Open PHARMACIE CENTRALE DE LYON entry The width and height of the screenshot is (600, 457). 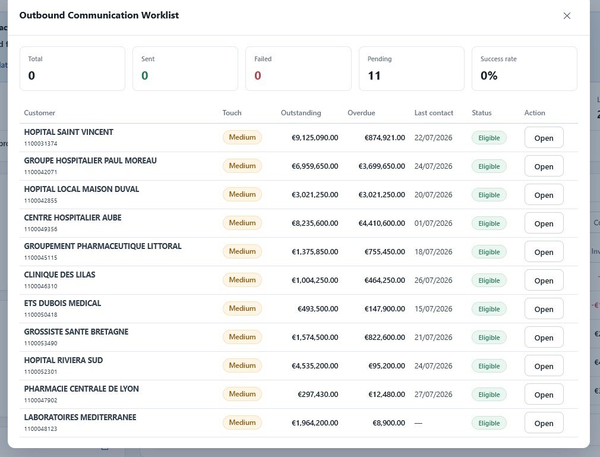[544, 394]
